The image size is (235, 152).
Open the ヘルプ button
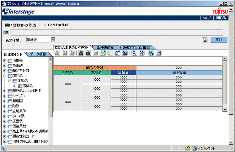click(207, 18)
